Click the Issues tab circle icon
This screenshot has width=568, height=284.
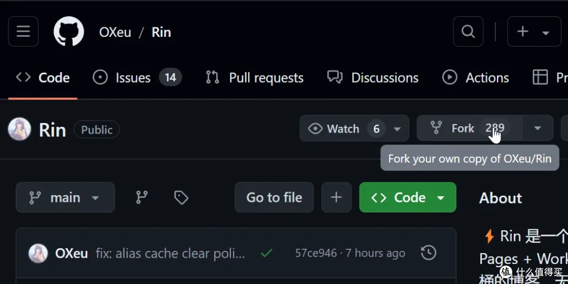[x=100, y=77]
